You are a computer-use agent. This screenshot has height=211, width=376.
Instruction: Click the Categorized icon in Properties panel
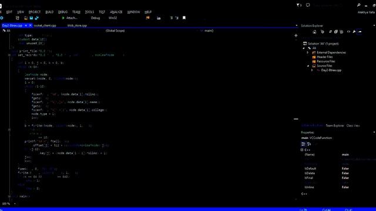coord(303,144)
